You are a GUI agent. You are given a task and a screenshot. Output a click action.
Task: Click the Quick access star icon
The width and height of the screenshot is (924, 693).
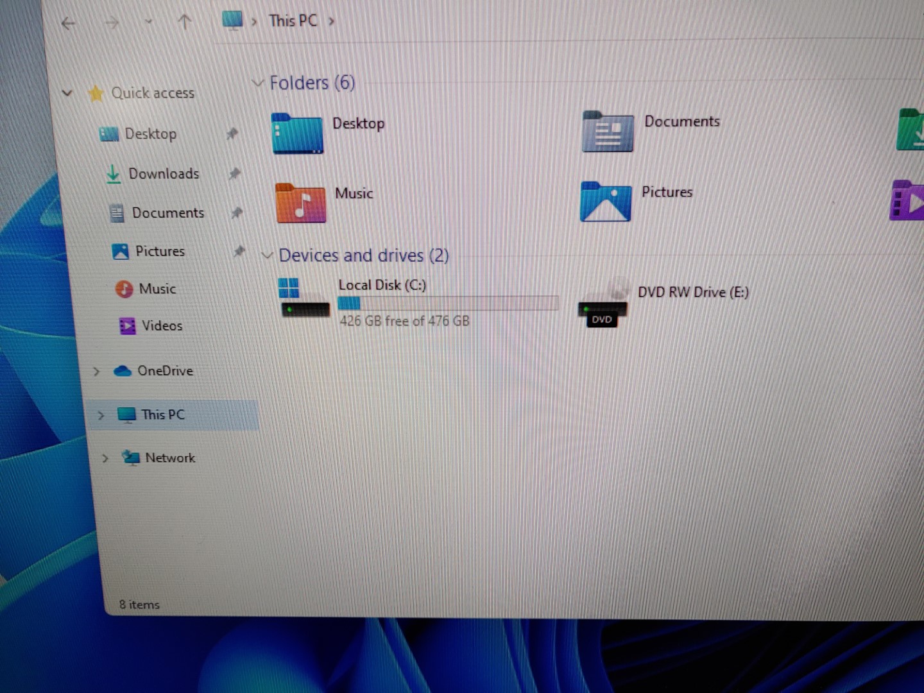pyautogui.click(x=96, y=94)
